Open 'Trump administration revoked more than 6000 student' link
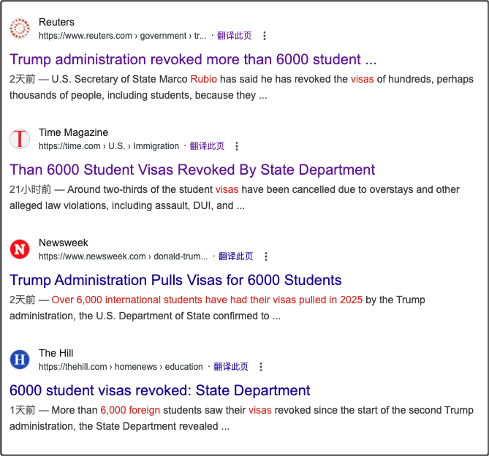 (x=193, y=59)
